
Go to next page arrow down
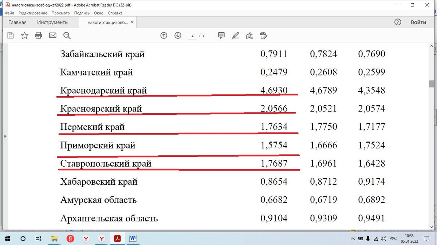(178, 35)
